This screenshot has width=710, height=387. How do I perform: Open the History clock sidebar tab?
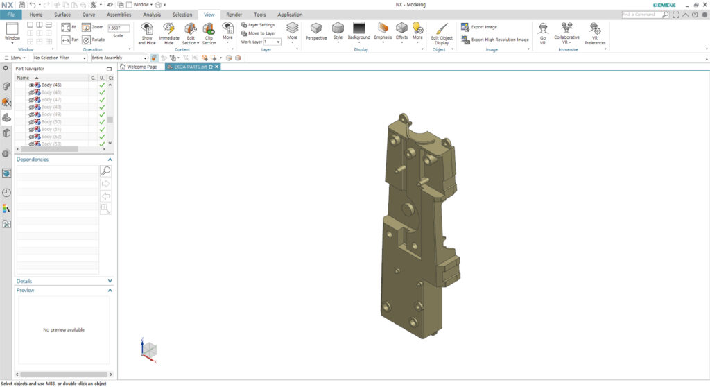point(6,193)
